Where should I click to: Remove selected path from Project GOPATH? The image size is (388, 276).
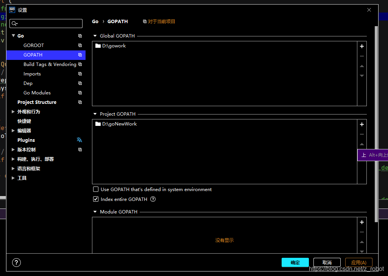click(x=362, y=134)
